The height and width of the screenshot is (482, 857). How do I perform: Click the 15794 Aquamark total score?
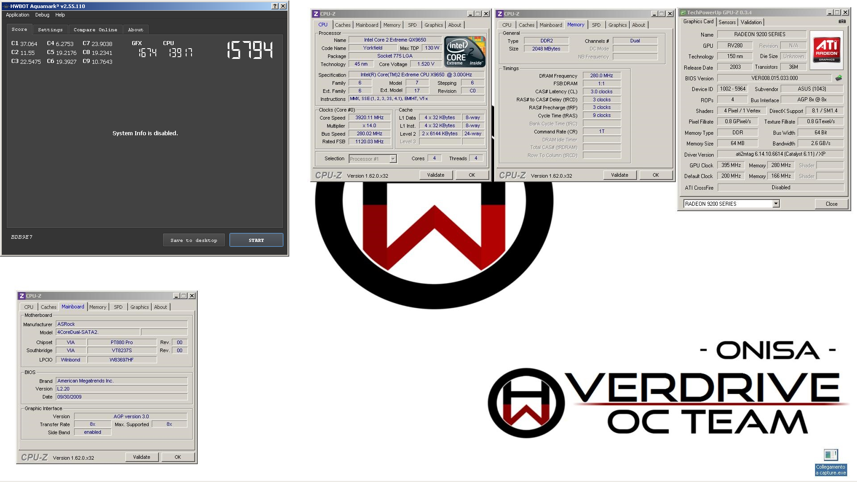coord(250,50)
